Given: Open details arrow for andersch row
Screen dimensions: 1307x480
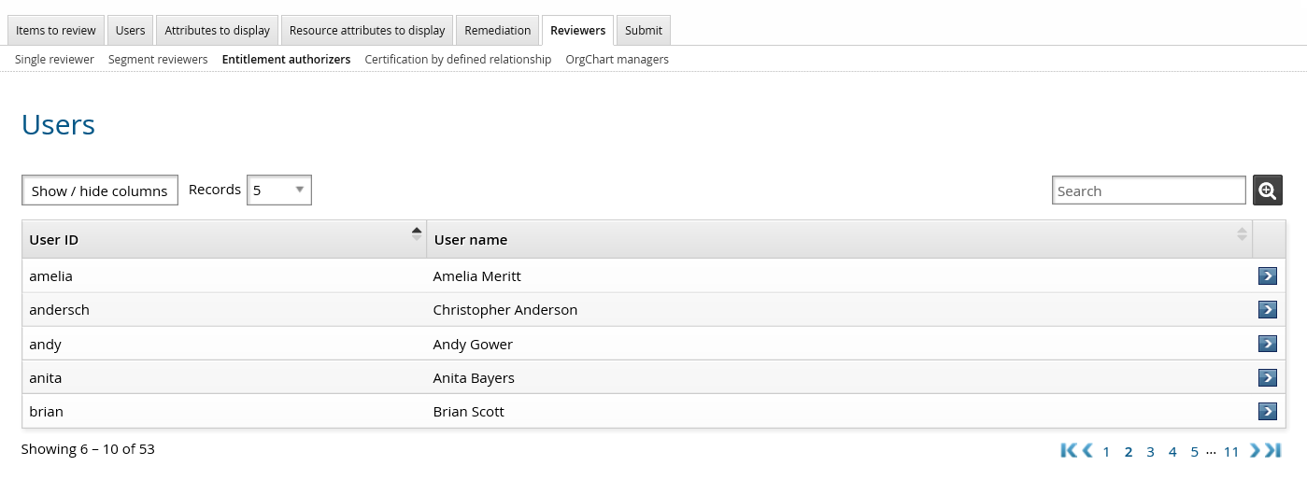Looking at the screenshot, I should pyautogui.click(x=1267, y=309).
